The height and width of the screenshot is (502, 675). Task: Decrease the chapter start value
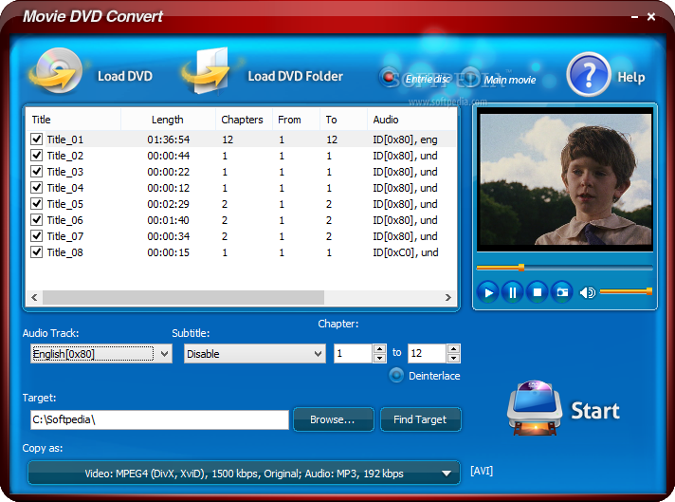click(379, 358)
